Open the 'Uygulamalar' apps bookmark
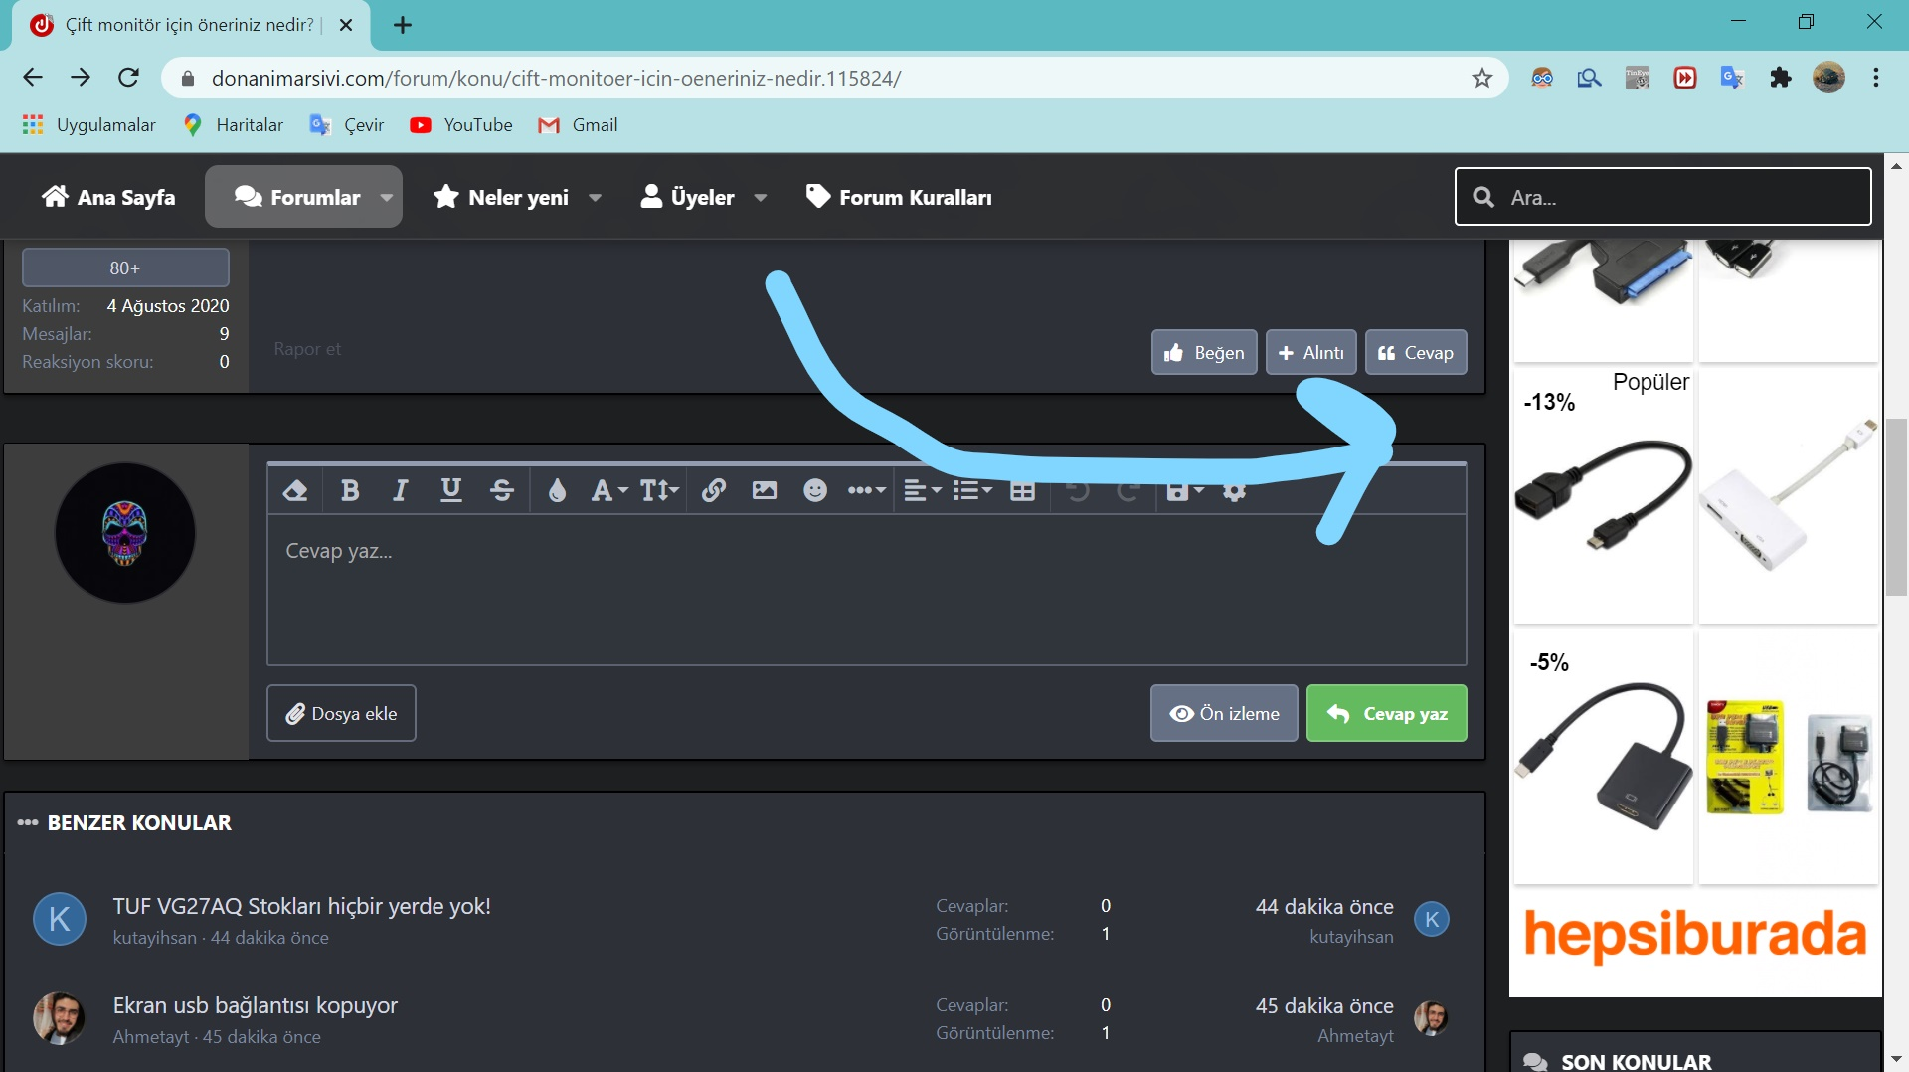Image resolution: width=1909 pixels, height=1072 pixels. (x=89, y=125)
